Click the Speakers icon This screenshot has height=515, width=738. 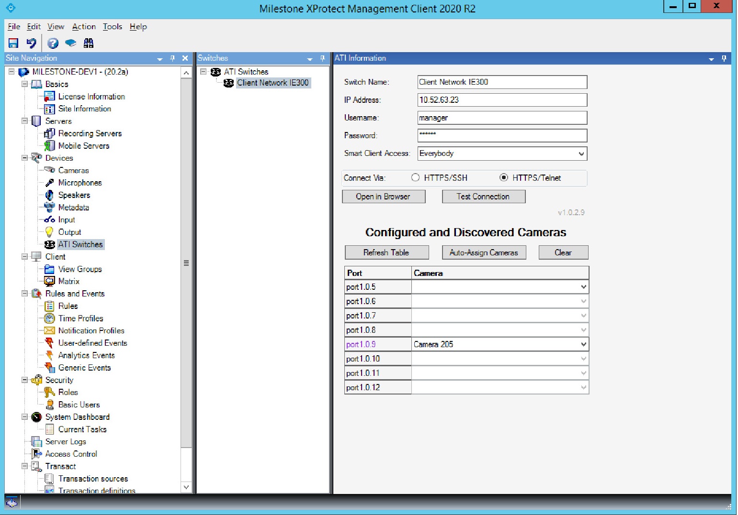pyautogui.click(x=49, y=195)
